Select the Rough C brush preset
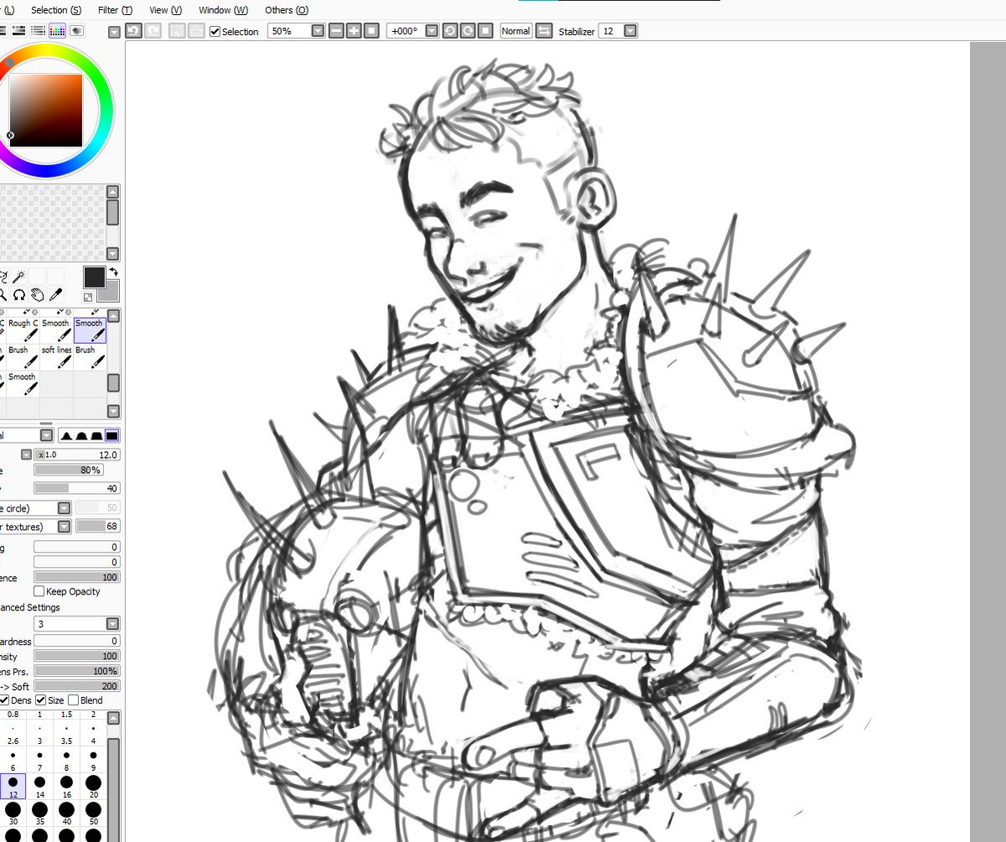This screenshot has height=842, width=1006. (x=21, y=329)
